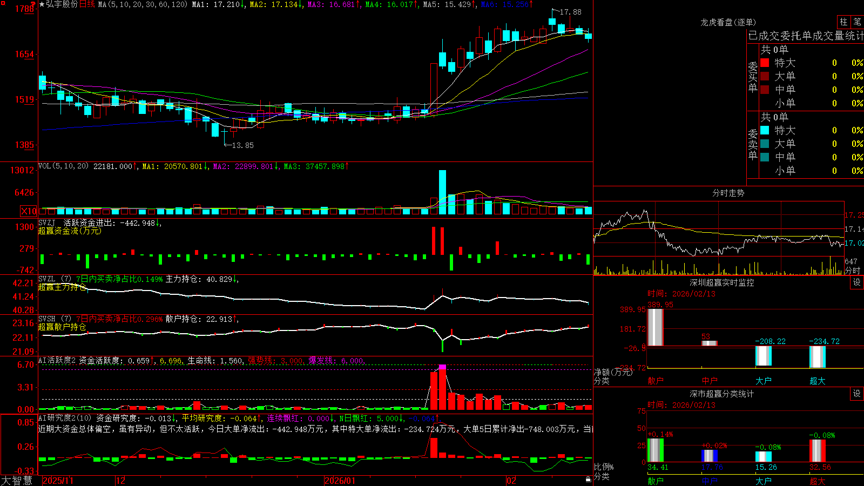Click the AI研究度2(10) indicator label
Image resolution: width=864 pixels, height=486 pixels.
click(x=65, y=418)
